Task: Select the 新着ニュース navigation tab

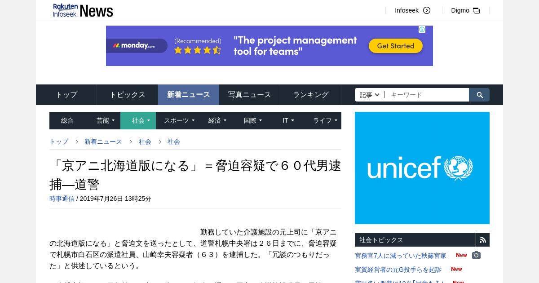Action: (x=189, y=95)
